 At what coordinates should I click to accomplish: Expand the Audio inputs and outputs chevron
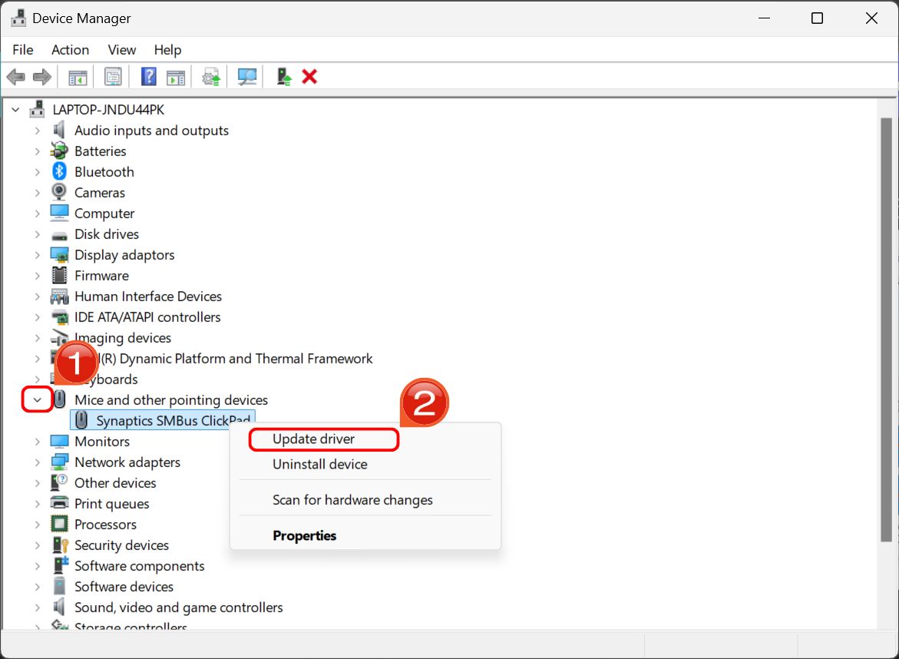click(x=38, y=131)
